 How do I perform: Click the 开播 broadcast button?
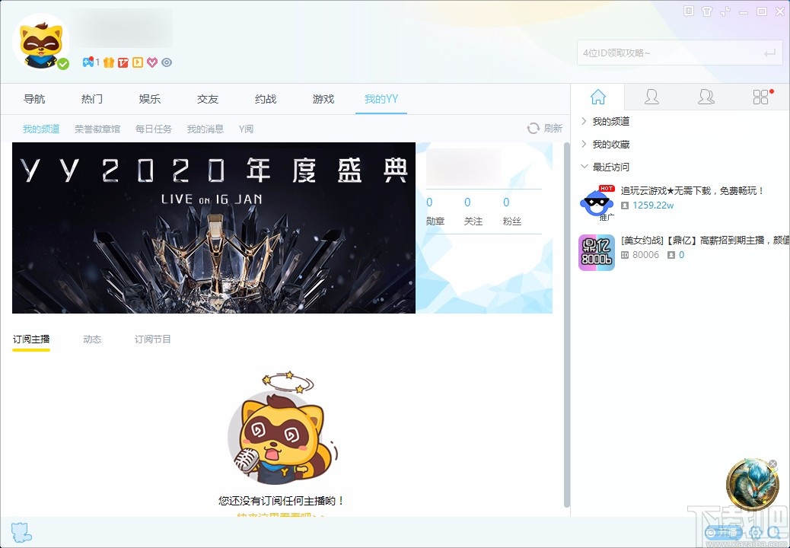(724, 532)
